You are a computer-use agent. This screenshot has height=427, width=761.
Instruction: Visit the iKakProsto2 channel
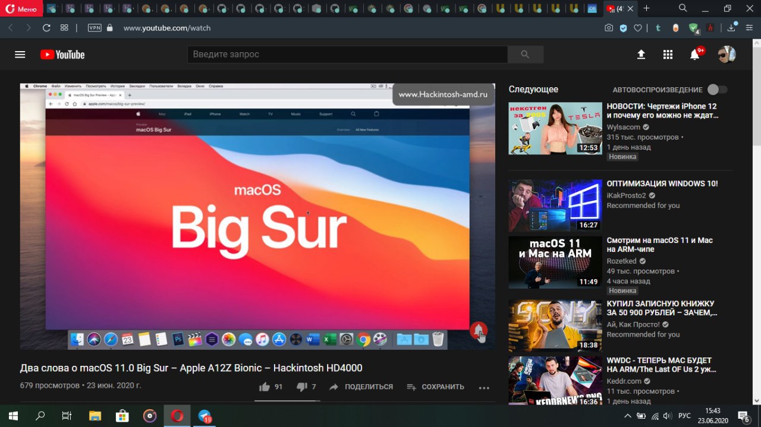[x=626, y=195]
